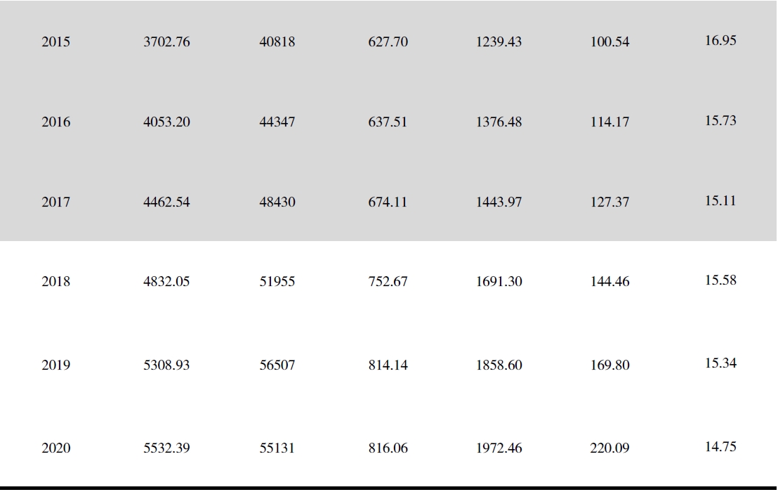Click the value 3702.76
778x492 pixels.
[166, 41]
